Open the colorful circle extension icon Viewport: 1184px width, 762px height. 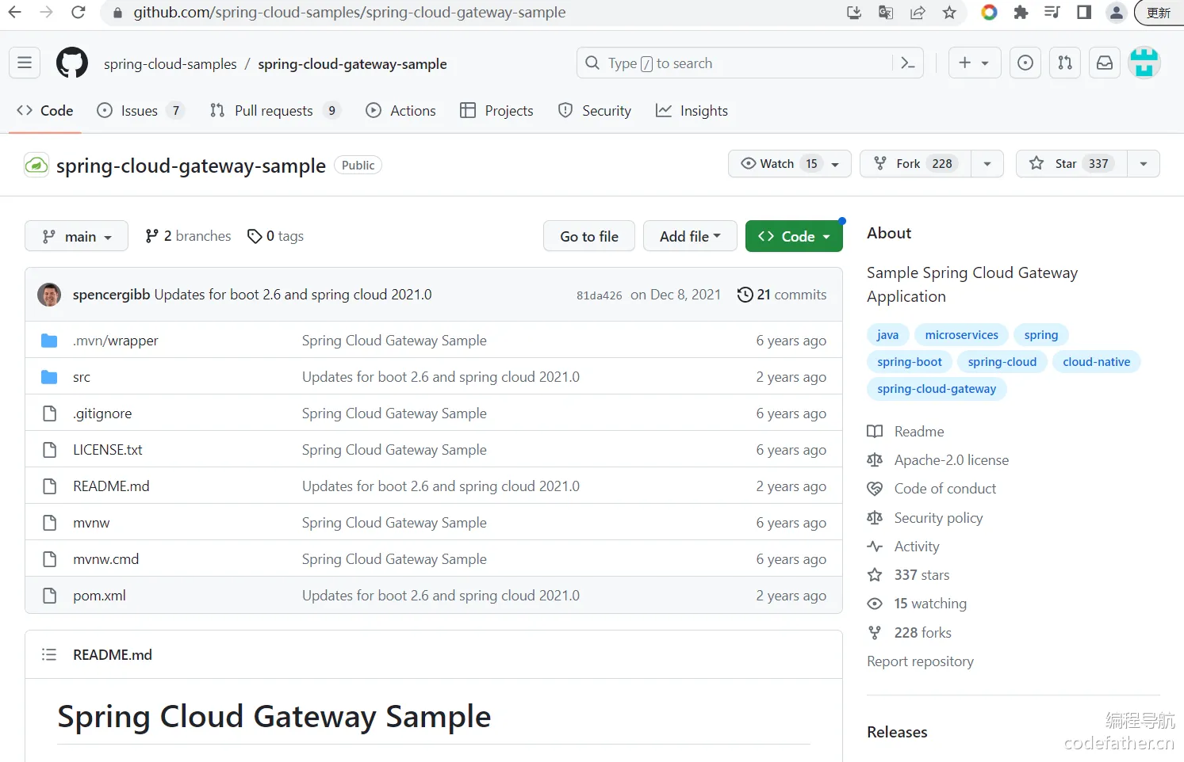[x=989, y=13]
